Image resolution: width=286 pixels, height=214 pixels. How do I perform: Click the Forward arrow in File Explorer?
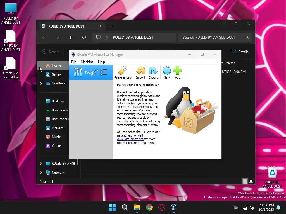coord(57,37)
